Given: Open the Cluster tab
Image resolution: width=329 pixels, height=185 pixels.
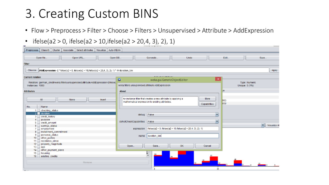Looking at the screenshot, I should tap(56, 50).
